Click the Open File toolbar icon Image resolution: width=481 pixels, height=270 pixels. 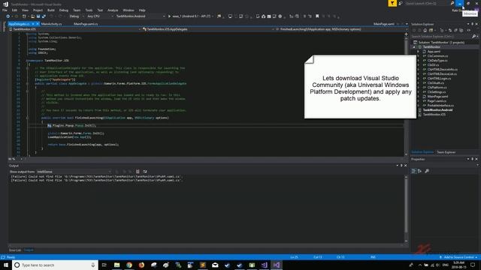tap(32, 16)
